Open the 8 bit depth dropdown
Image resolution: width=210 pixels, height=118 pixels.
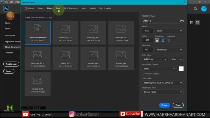177,59
